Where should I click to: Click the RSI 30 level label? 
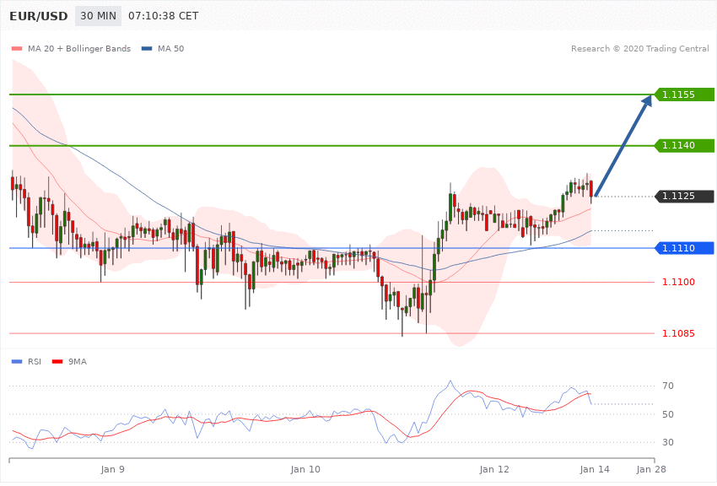click(667, 442)
